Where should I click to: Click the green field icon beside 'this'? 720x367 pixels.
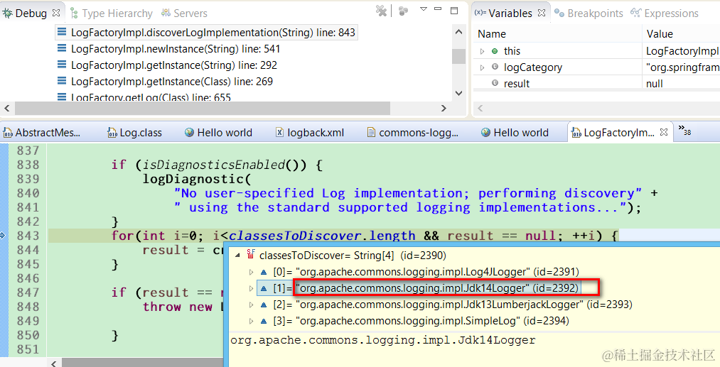click(495, 51)
